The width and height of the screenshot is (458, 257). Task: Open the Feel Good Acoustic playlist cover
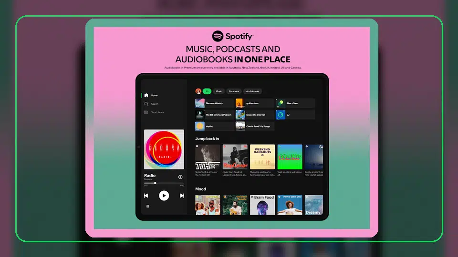point(235,205)
